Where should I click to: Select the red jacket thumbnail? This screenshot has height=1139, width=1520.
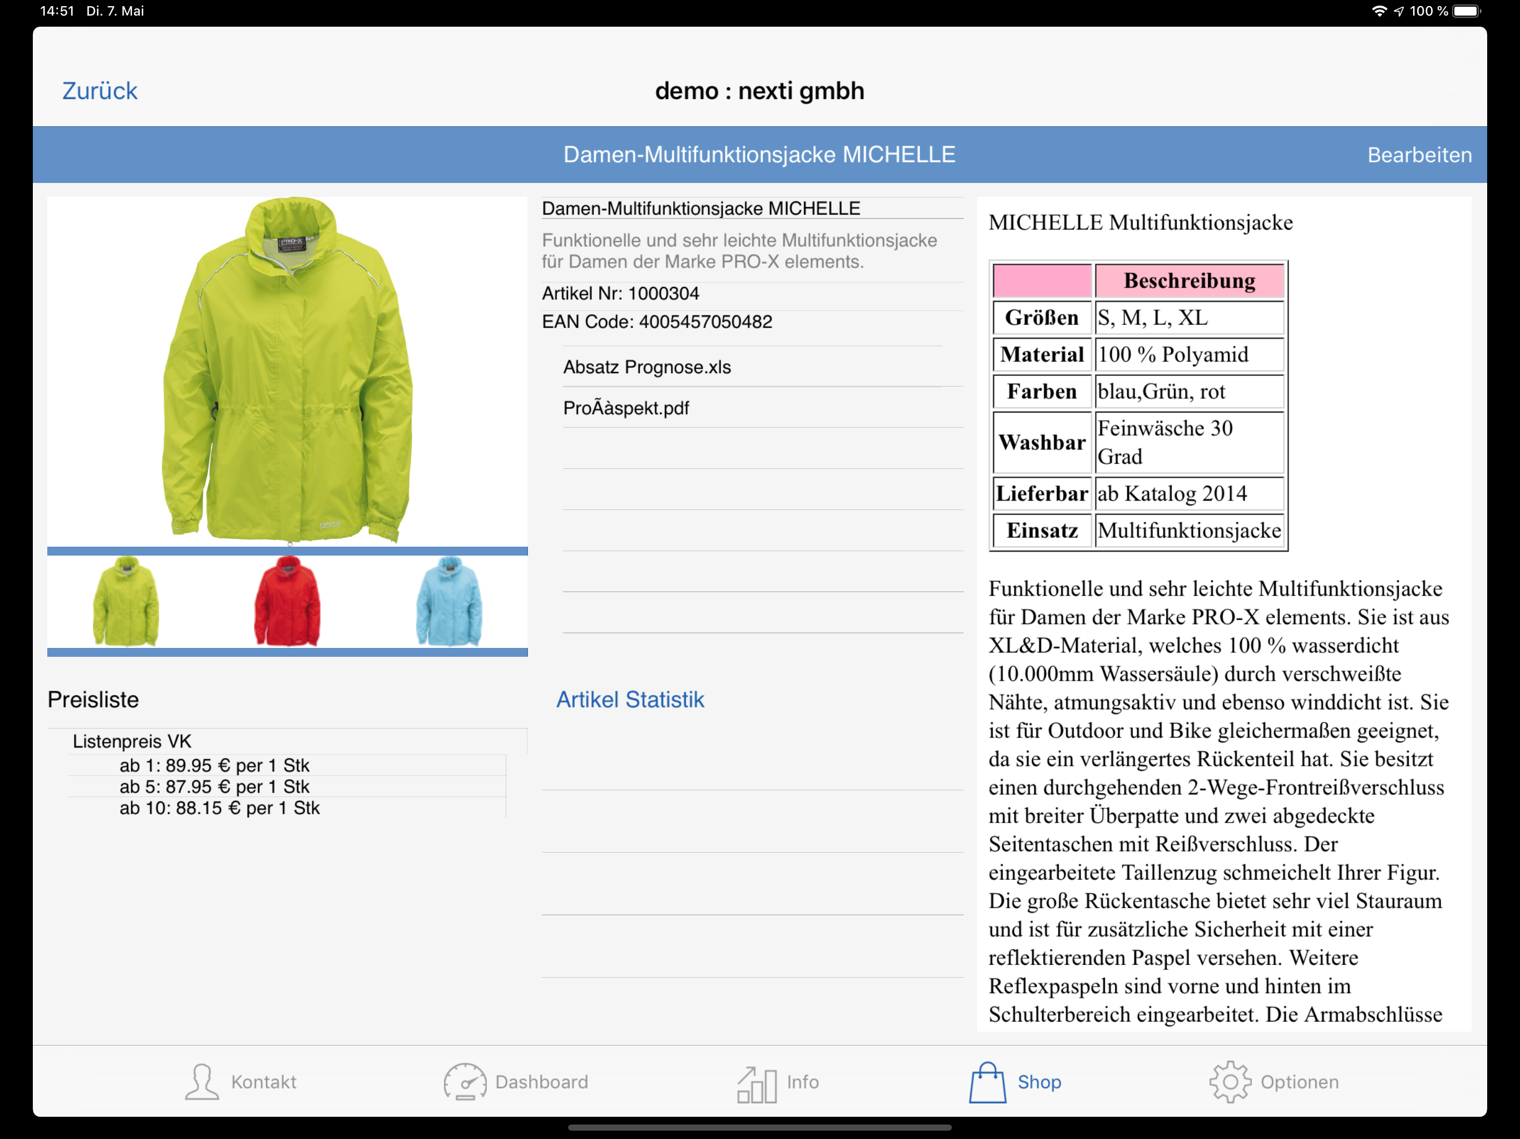pyautogui.click(x=287, y=601)
